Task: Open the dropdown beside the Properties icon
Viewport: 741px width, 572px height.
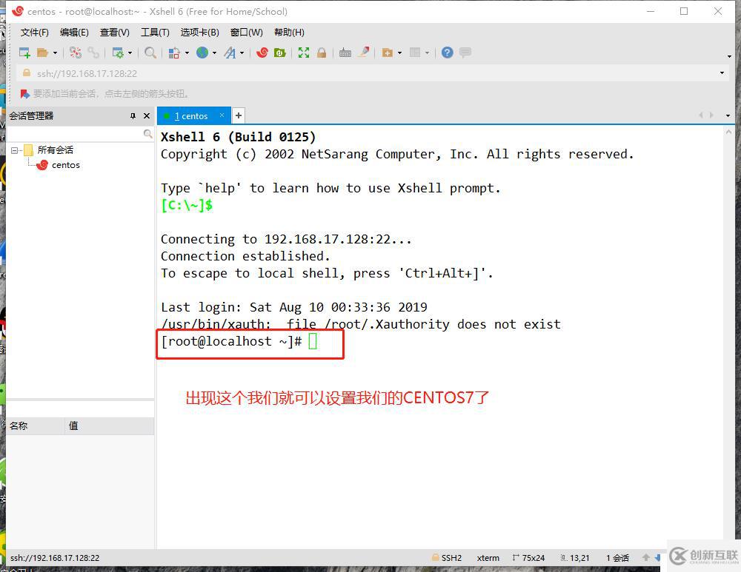Action: click(x=130, y=53)
